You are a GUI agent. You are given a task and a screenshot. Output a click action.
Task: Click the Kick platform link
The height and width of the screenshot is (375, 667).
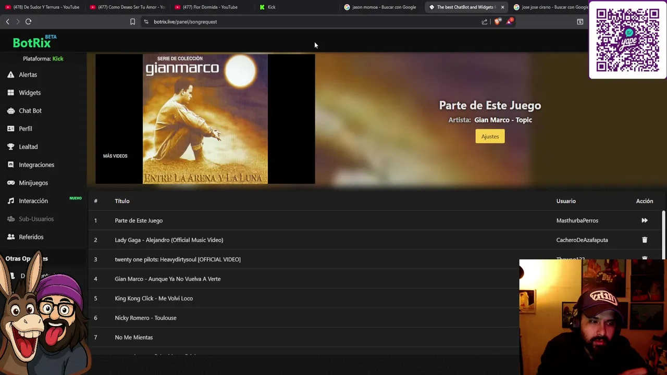point(58,59)
